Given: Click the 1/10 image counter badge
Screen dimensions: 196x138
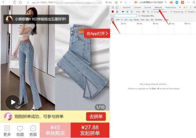Looking at the screenshot, I should [100, 107].
